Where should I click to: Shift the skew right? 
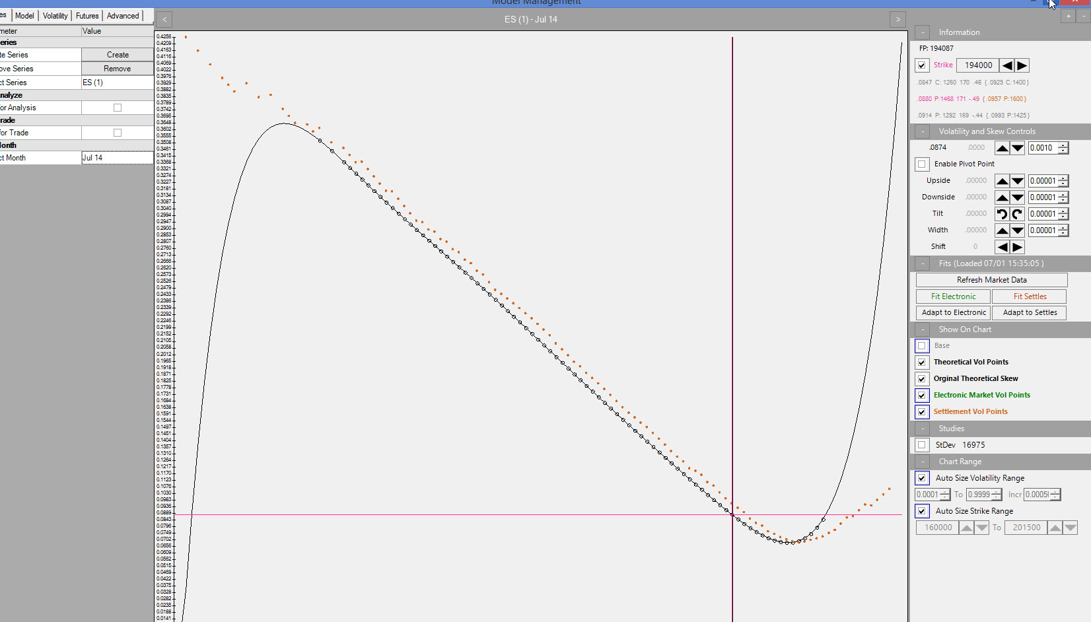[1018, 247]
